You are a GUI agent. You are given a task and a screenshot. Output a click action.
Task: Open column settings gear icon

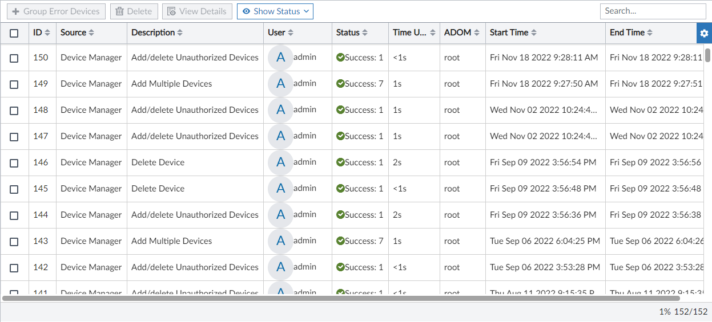point(704,33)
